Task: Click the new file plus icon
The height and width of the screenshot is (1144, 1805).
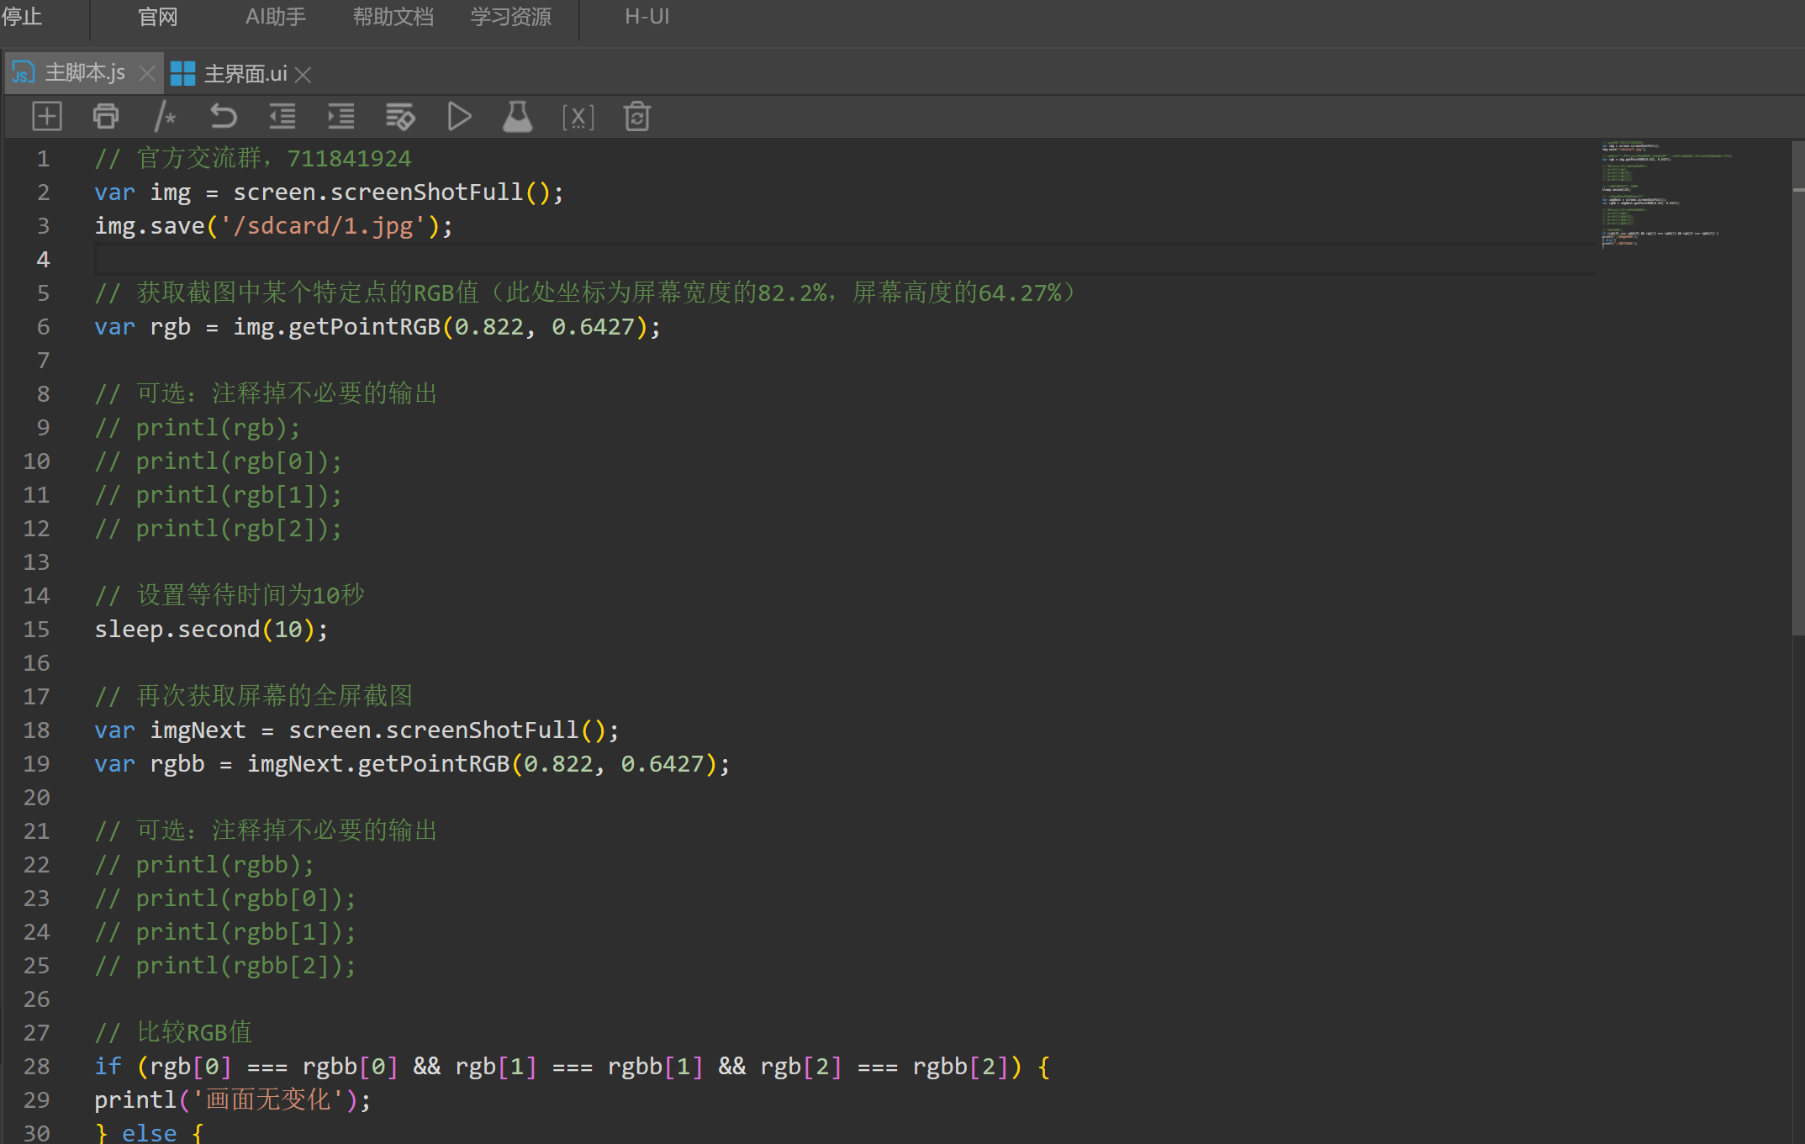Action: pyautogui.click(x=47, y=116)
